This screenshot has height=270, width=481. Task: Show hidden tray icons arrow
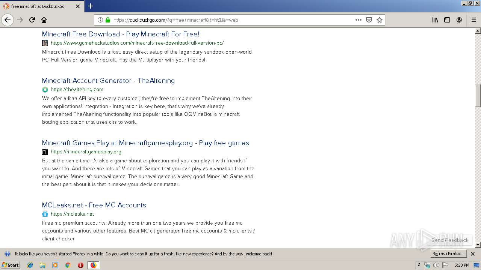pyautogui.click(x=419, y=265)
